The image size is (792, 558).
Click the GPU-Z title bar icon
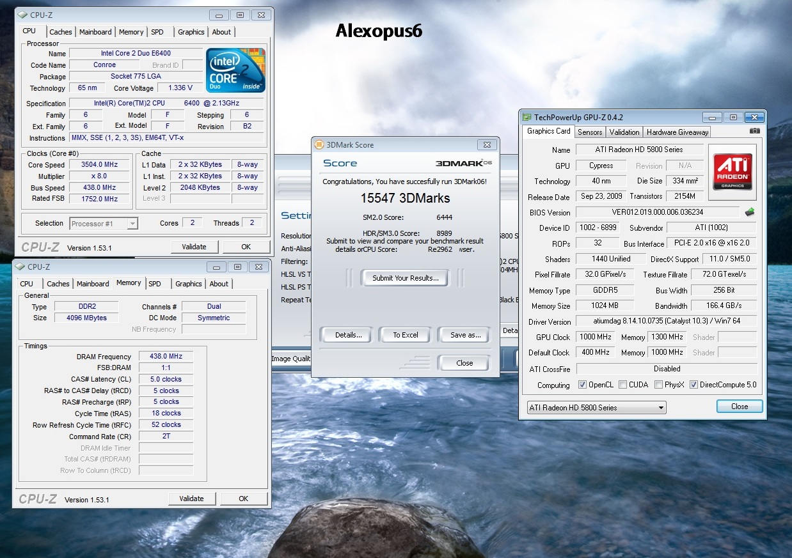(527, 118)
